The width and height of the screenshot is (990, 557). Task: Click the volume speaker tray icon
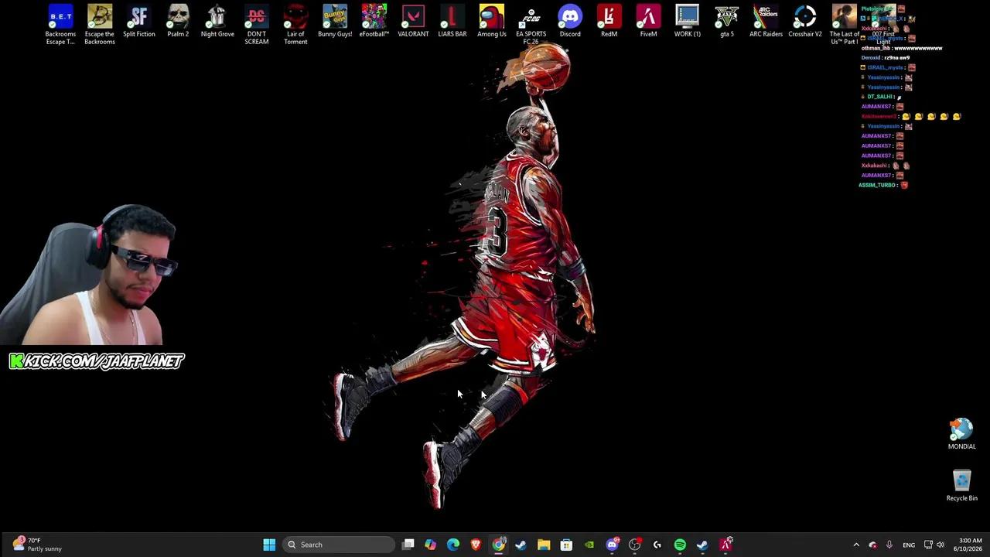[x=940, y=545]
